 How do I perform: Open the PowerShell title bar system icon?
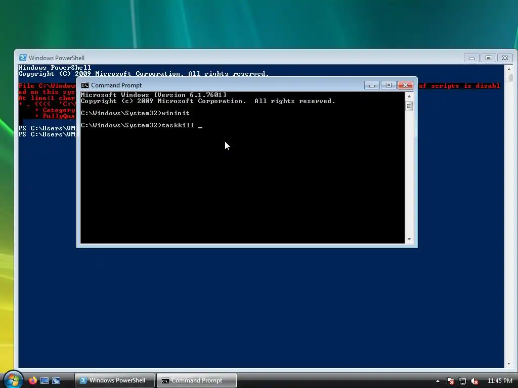22,58
